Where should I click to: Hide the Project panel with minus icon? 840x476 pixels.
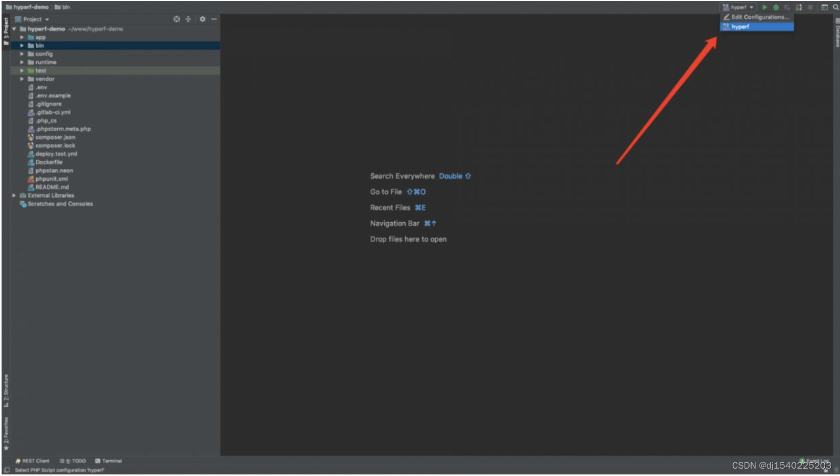tap(214, 19)
